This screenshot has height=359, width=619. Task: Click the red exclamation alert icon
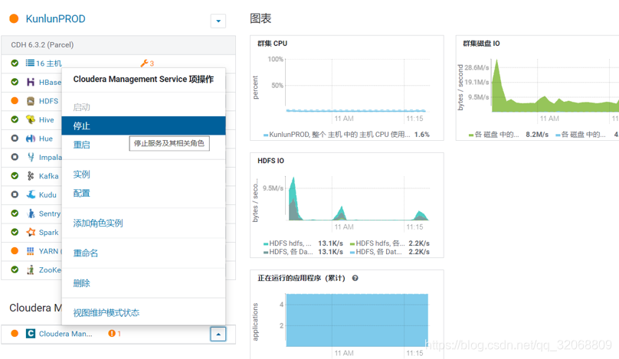point(112,334)
